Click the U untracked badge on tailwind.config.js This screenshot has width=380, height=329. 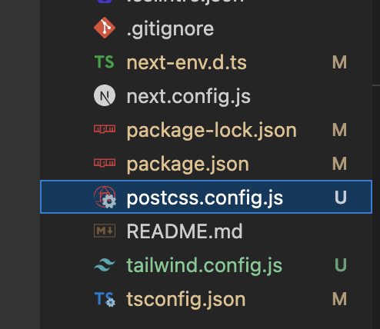(341, 264)
